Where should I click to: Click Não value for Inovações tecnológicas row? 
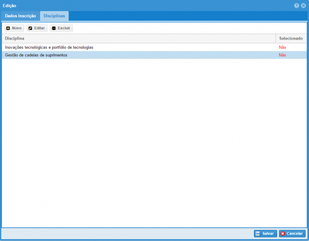click(x=282, y=47)
